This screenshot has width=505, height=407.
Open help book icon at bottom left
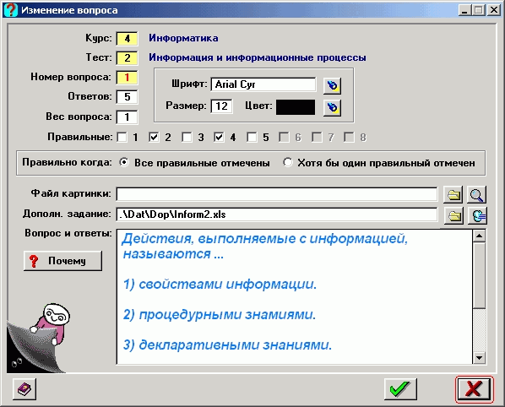tap(24, 389)
